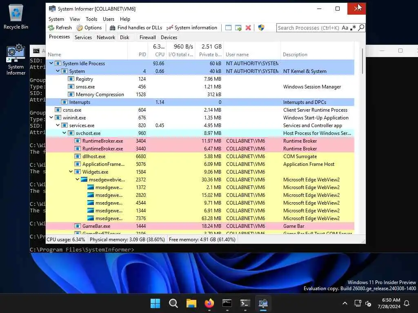Viewport: 418px width, 313px height.
Task: Select the smss.exe process icon
Action: [x=71, y=86]
